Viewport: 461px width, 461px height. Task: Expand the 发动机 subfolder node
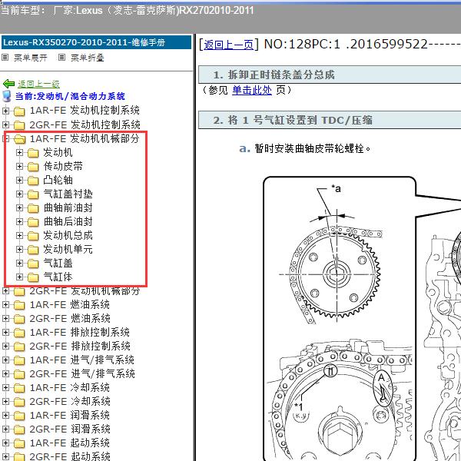click(x=19, y=152)
